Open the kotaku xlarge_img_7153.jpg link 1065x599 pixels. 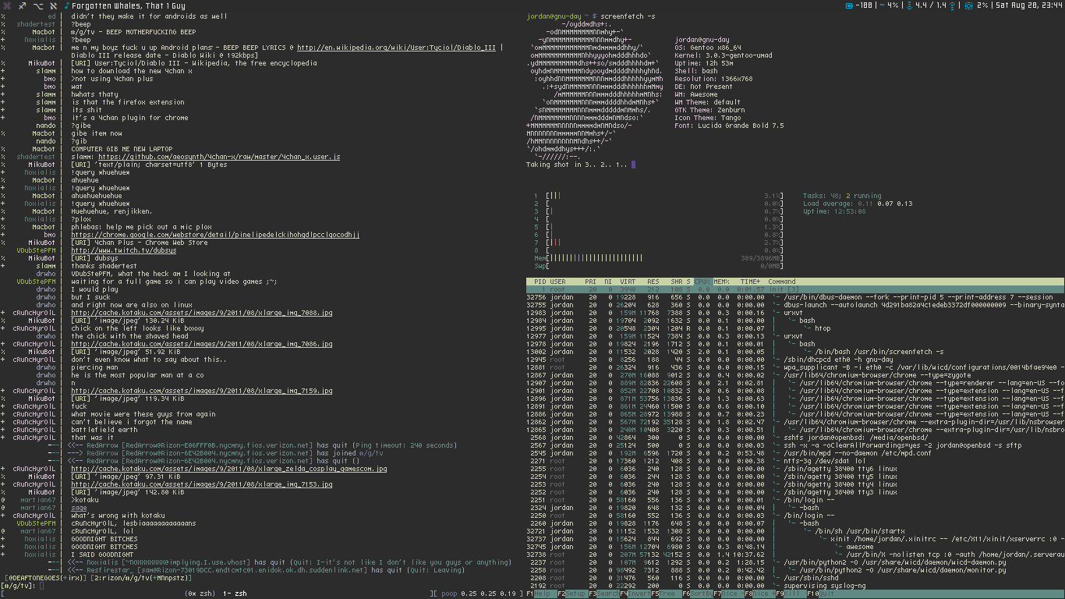(x=202, y=484)
